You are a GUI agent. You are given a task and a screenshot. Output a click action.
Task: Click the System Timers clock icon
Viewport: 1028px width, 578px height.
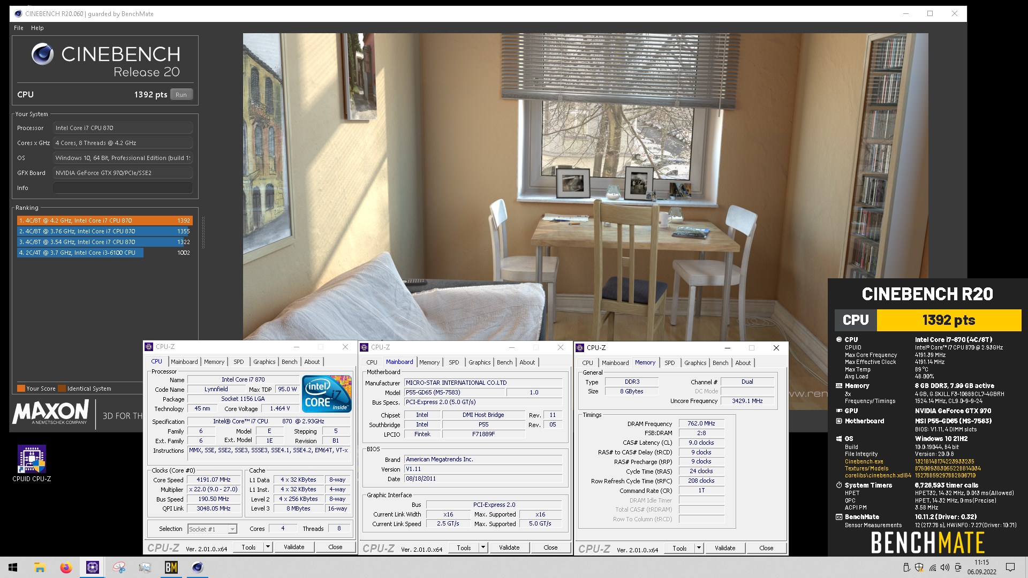pyautogui.click(x=838, y=485)
